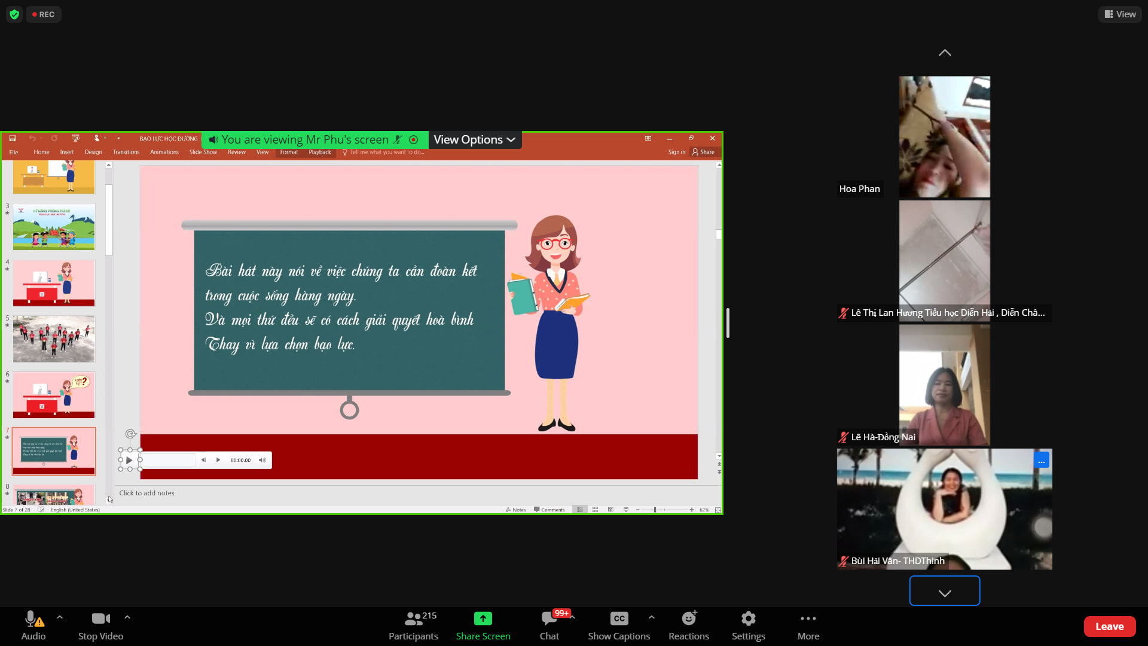The image size is (1148, 646).
Task: Click the fit slide to window icon
Action: click(718, 510)
